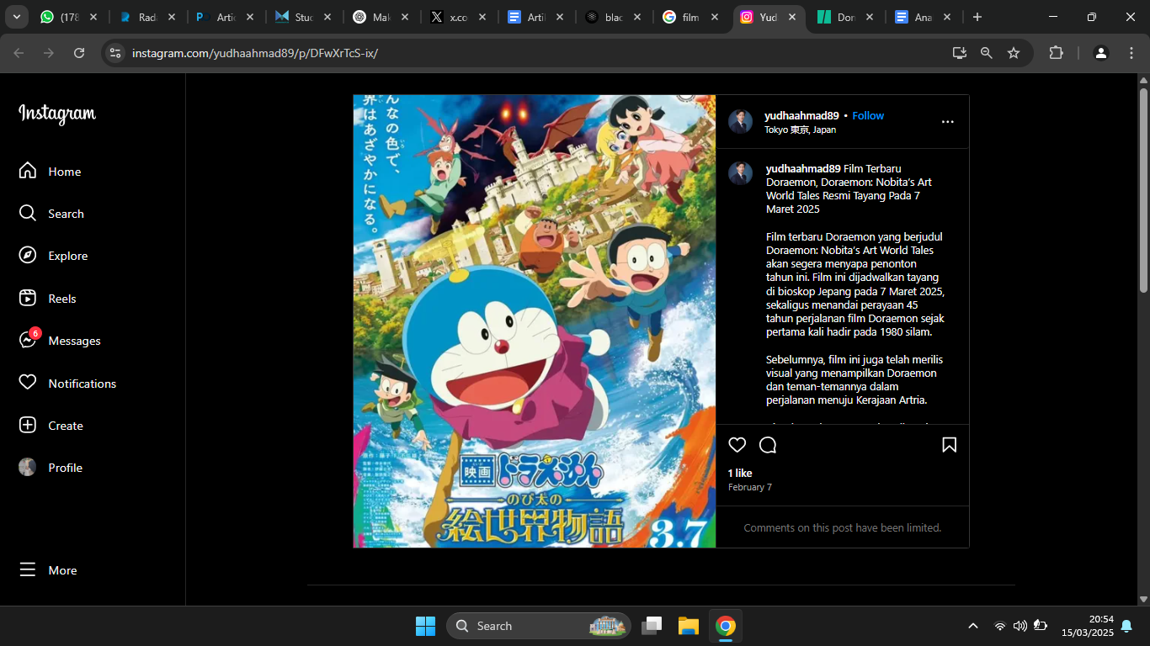This screenshot has width=1150, height=646.
Task: Expand the More menu in sidebar
Action: tap(48, 570)
